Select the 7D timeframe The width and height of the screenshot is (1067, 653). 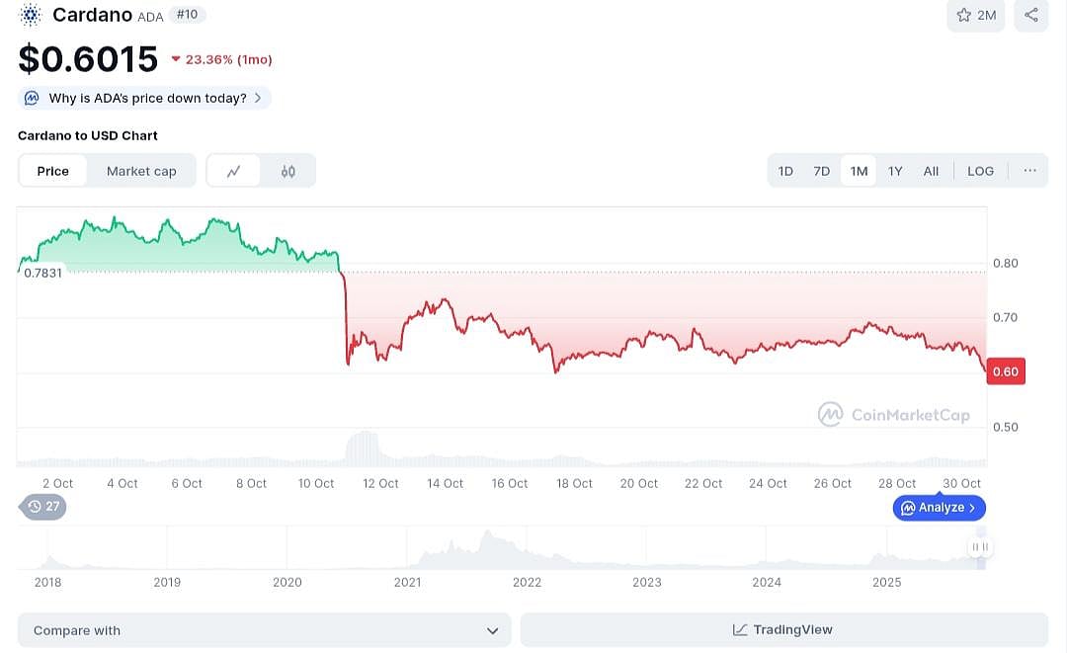[x=821, y=170]
